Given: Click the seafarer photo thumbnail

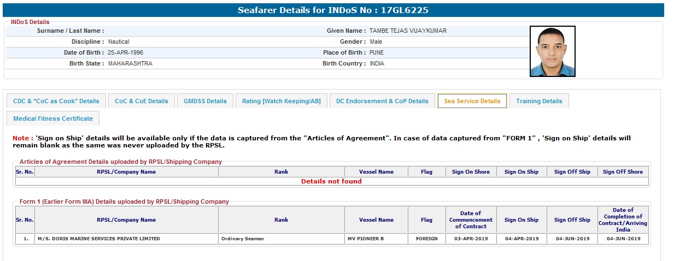Looking at the screenshot, I should pyautogui.click(x=552, y=51).
